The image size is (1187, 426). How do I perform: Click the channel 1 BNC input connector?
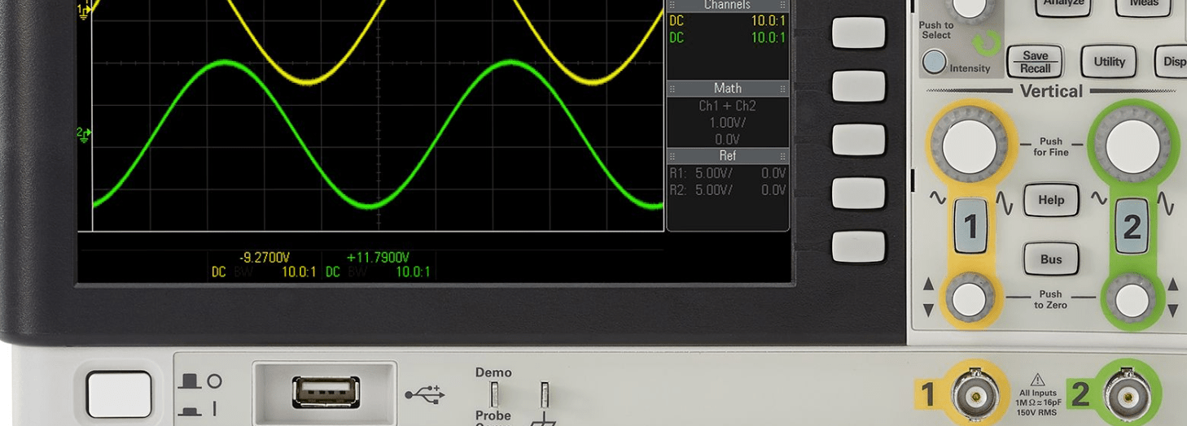[x=975, y=396]
